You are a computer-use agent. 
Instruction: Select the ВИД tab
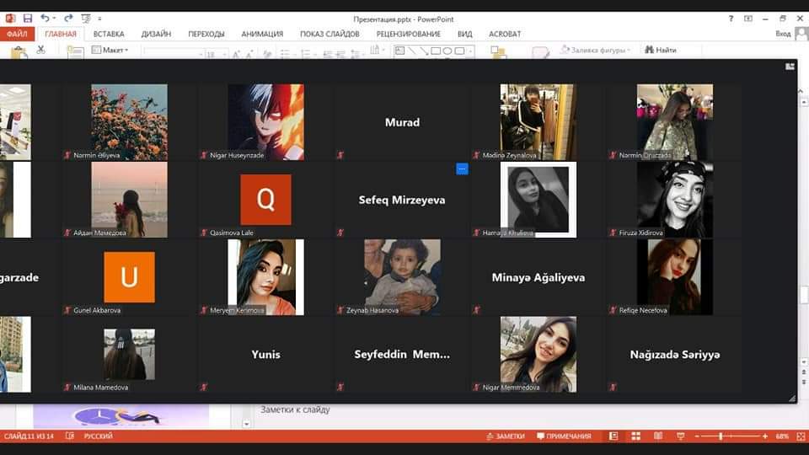464,34
